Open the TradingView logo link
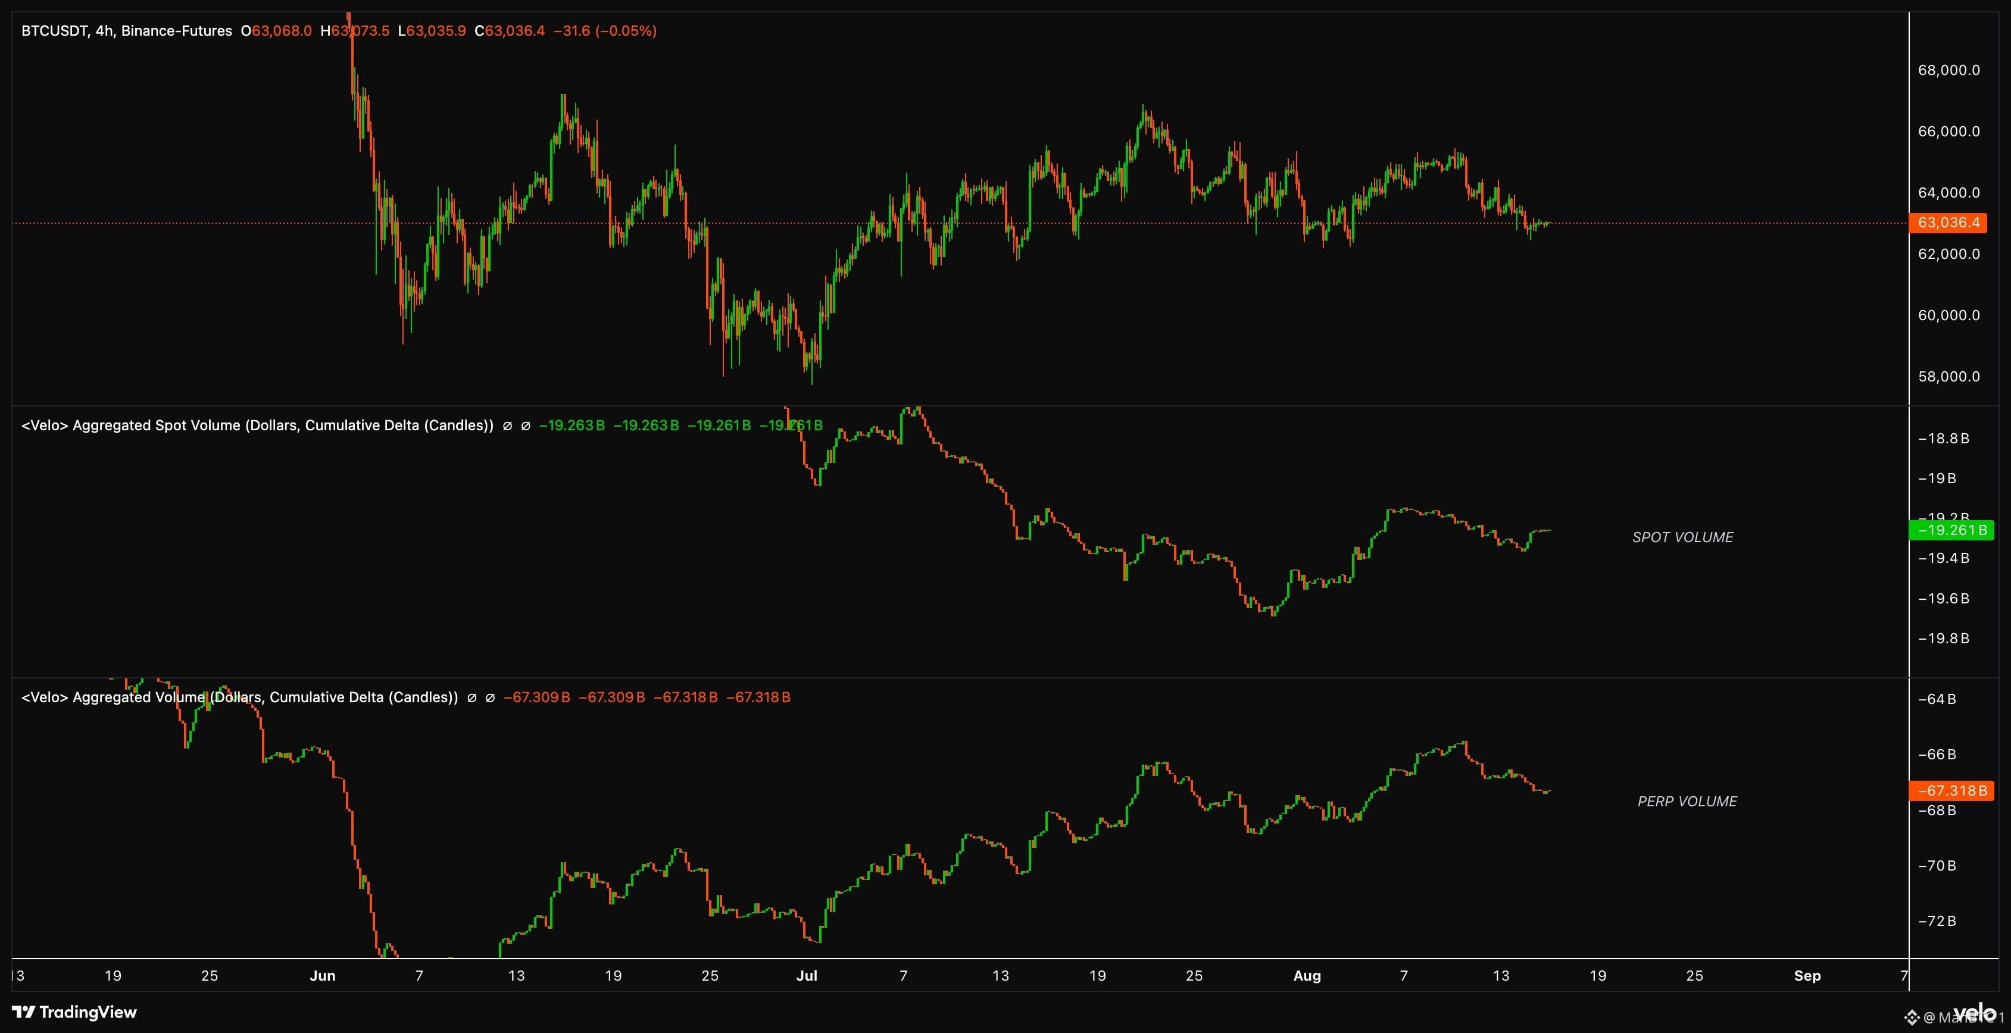This screenshot has height=1033, width=2011. click(74, 1012)
